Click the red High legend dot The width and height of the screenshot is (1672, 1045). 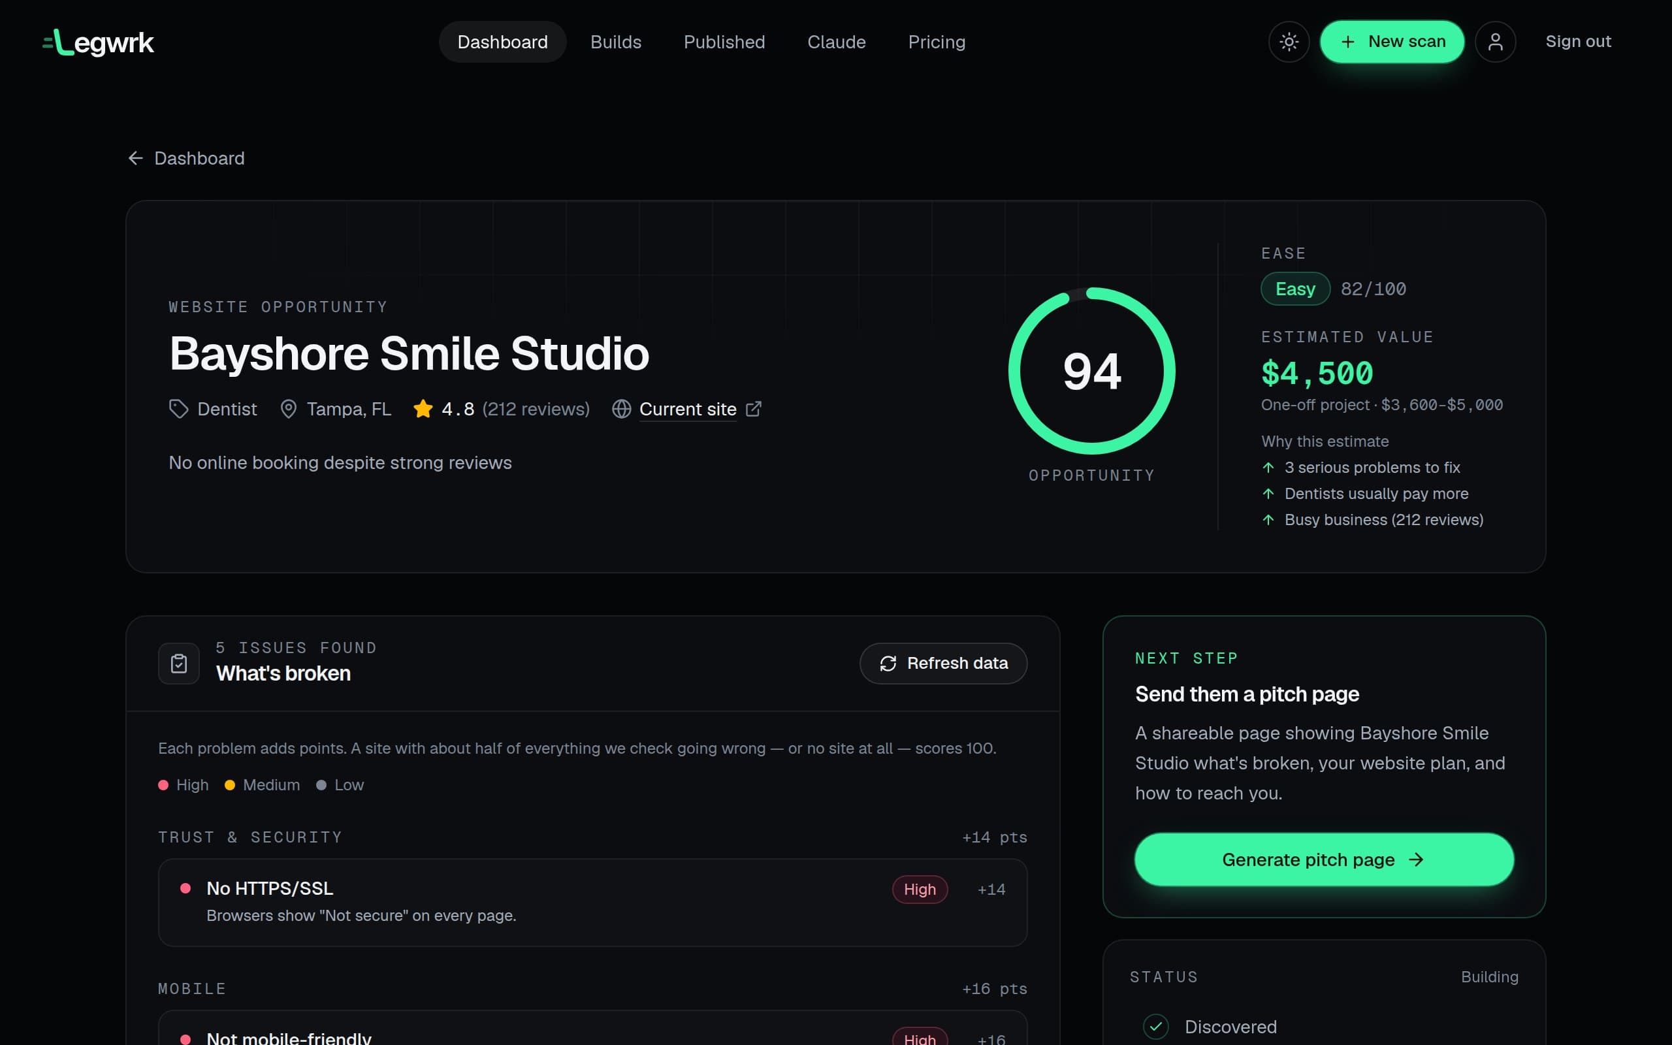(163, 785)
